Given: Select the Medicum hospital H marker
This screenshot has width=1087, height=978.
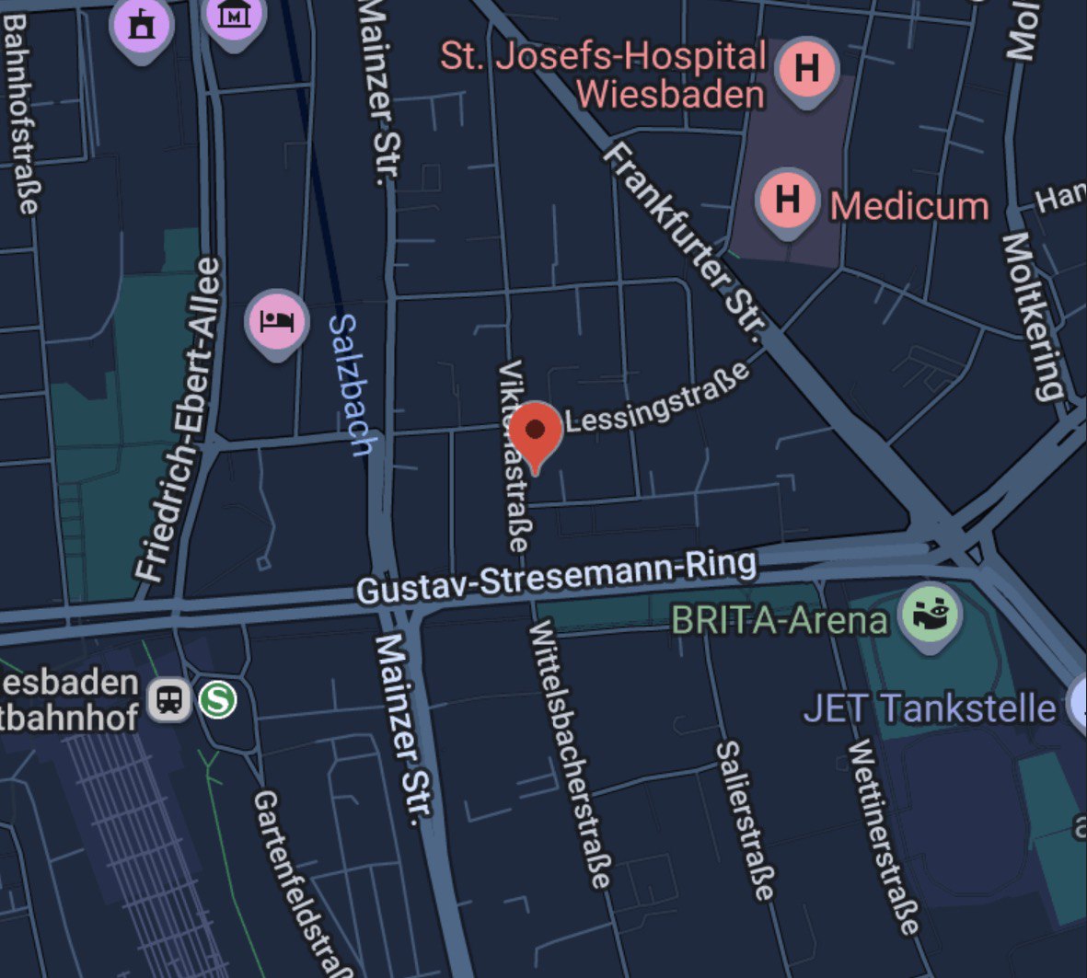Looking at the screenshot, I should 788,201.
